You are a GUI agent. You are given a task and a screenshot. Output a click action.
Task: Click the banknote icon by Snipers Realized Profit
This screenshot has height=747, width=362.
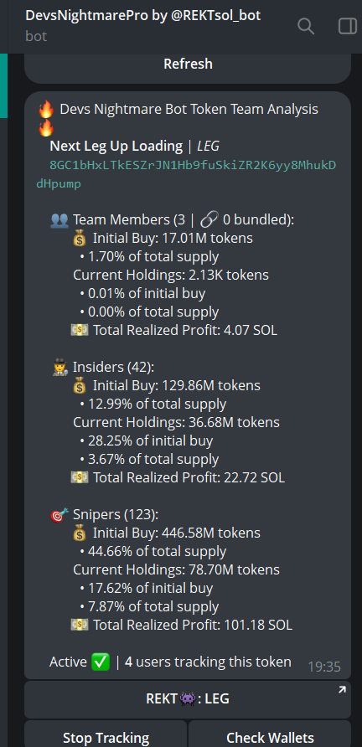click(x=80, y=625)
